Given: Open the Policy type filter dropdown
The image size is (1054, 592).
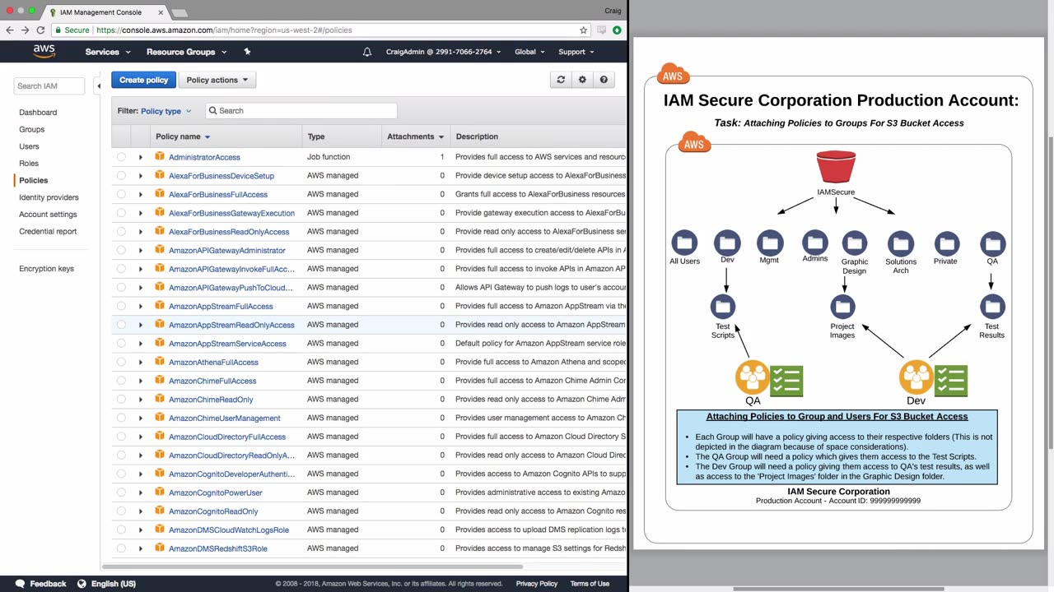Looking at the screenshot, I should [x=166, y=111].
